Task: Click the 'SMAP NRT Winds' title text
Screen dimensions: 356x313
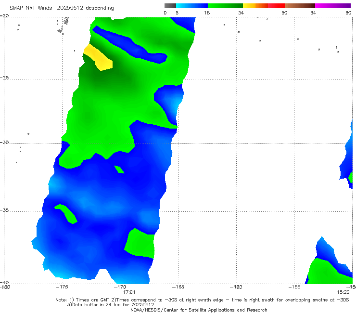Action: click(x=31, y=8)
